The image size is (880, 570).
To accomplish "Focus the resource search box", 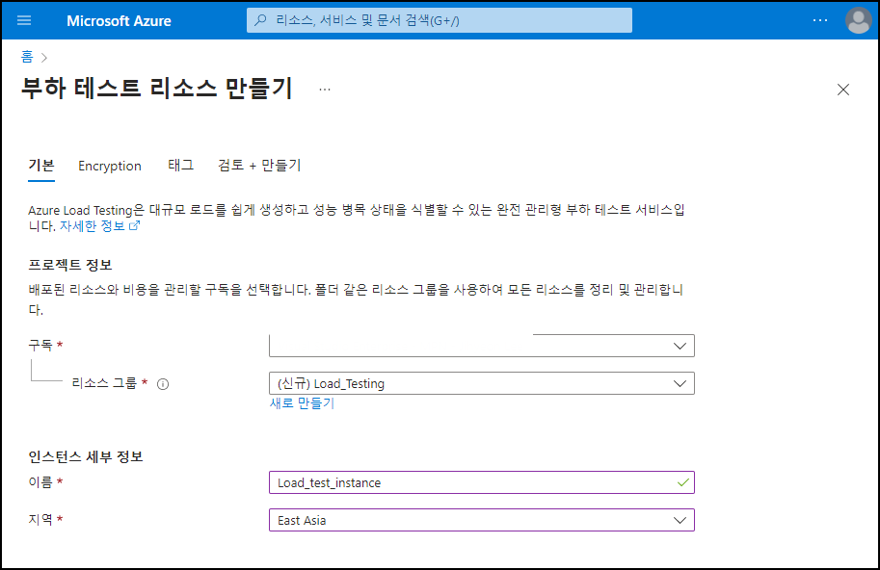I will coord(440,21).
